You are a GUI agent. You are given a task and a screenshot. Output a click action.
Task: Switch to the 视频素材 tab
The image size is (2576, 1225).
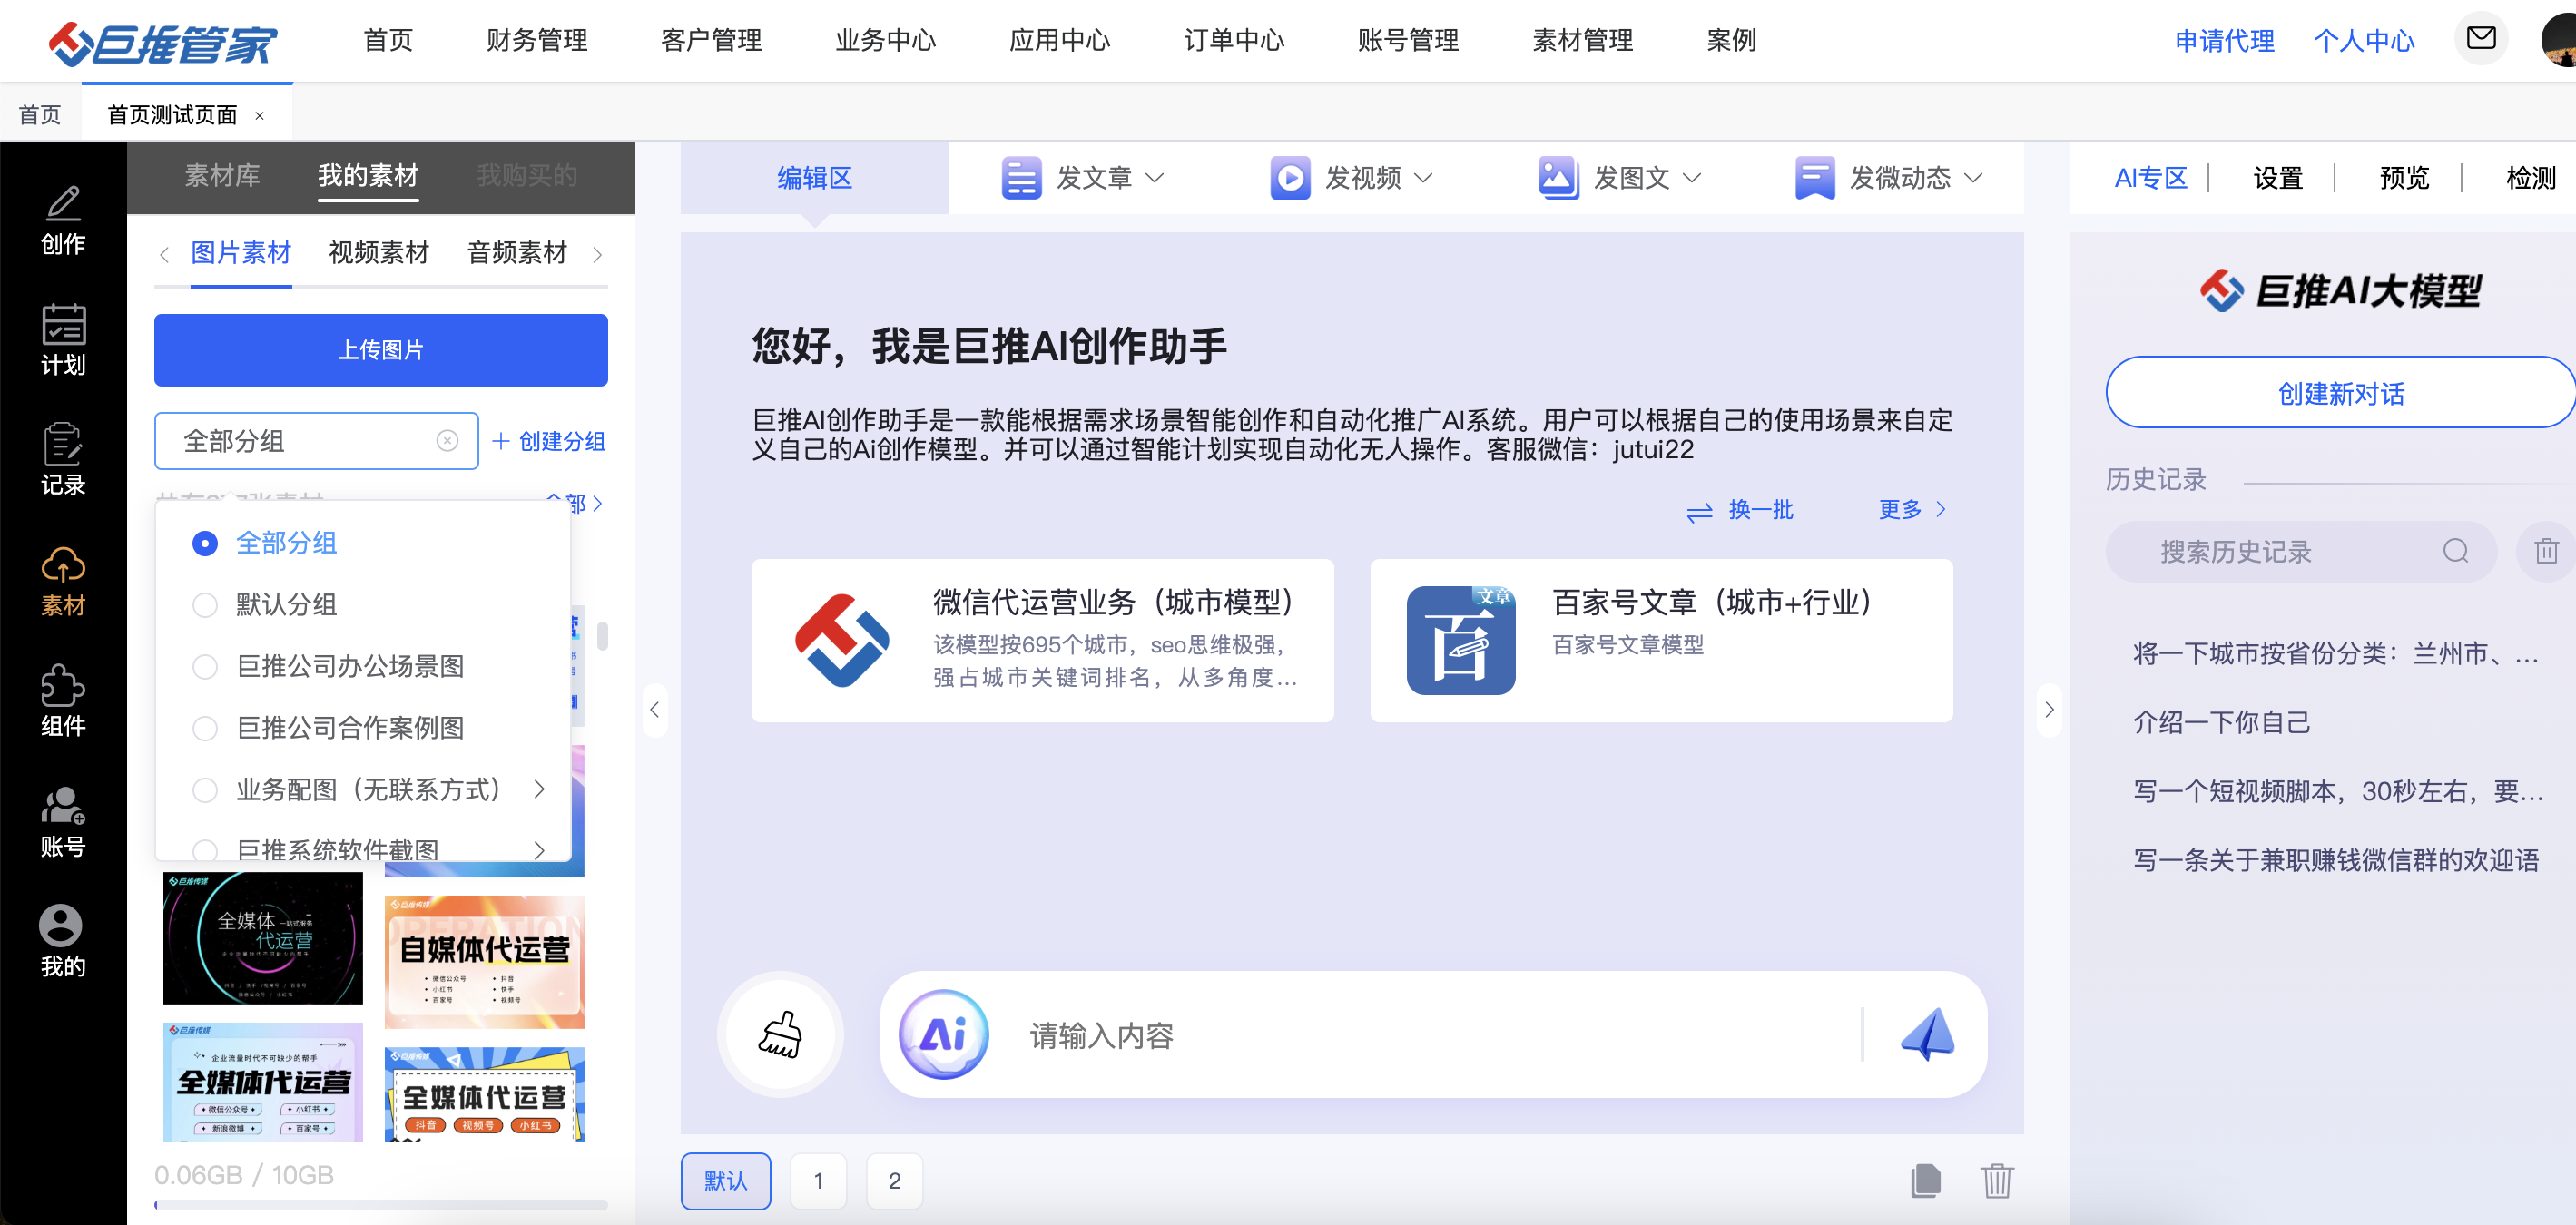[379, 253]
